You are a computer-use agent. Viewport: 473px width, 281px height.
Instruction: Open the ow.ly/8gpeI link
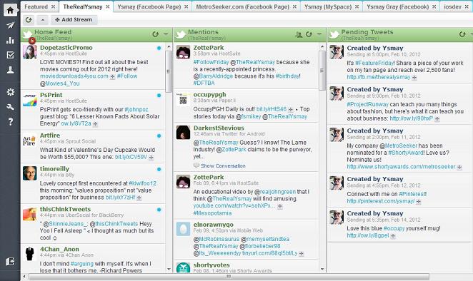point(368,235)
